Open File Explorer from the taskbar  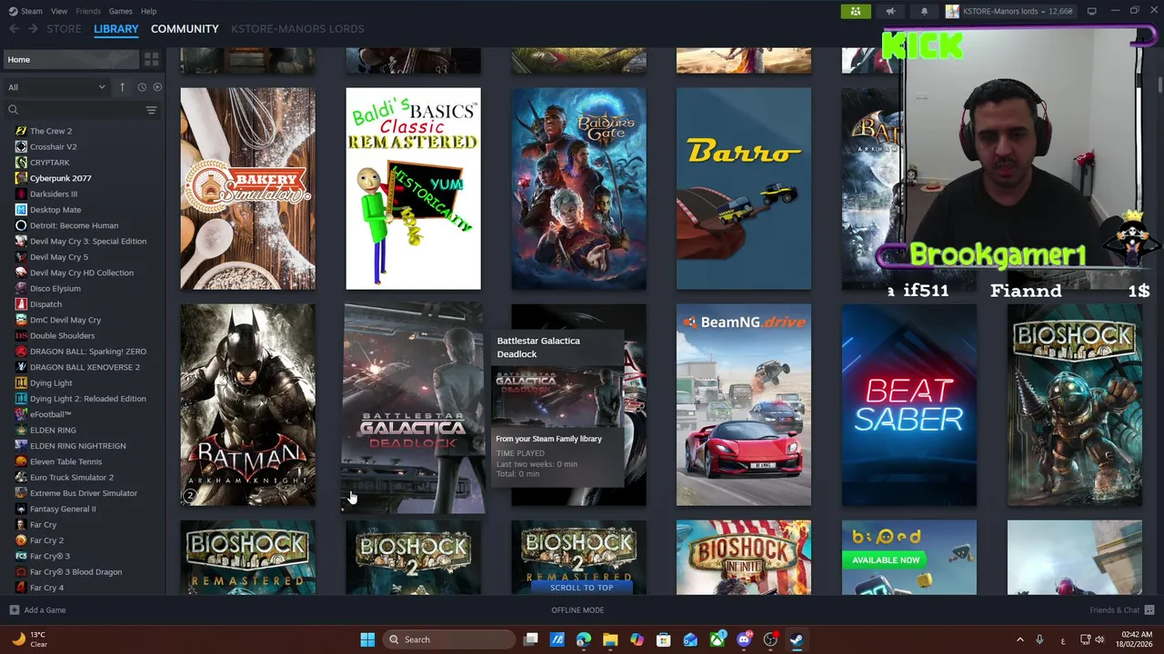(x=610, y=639)
